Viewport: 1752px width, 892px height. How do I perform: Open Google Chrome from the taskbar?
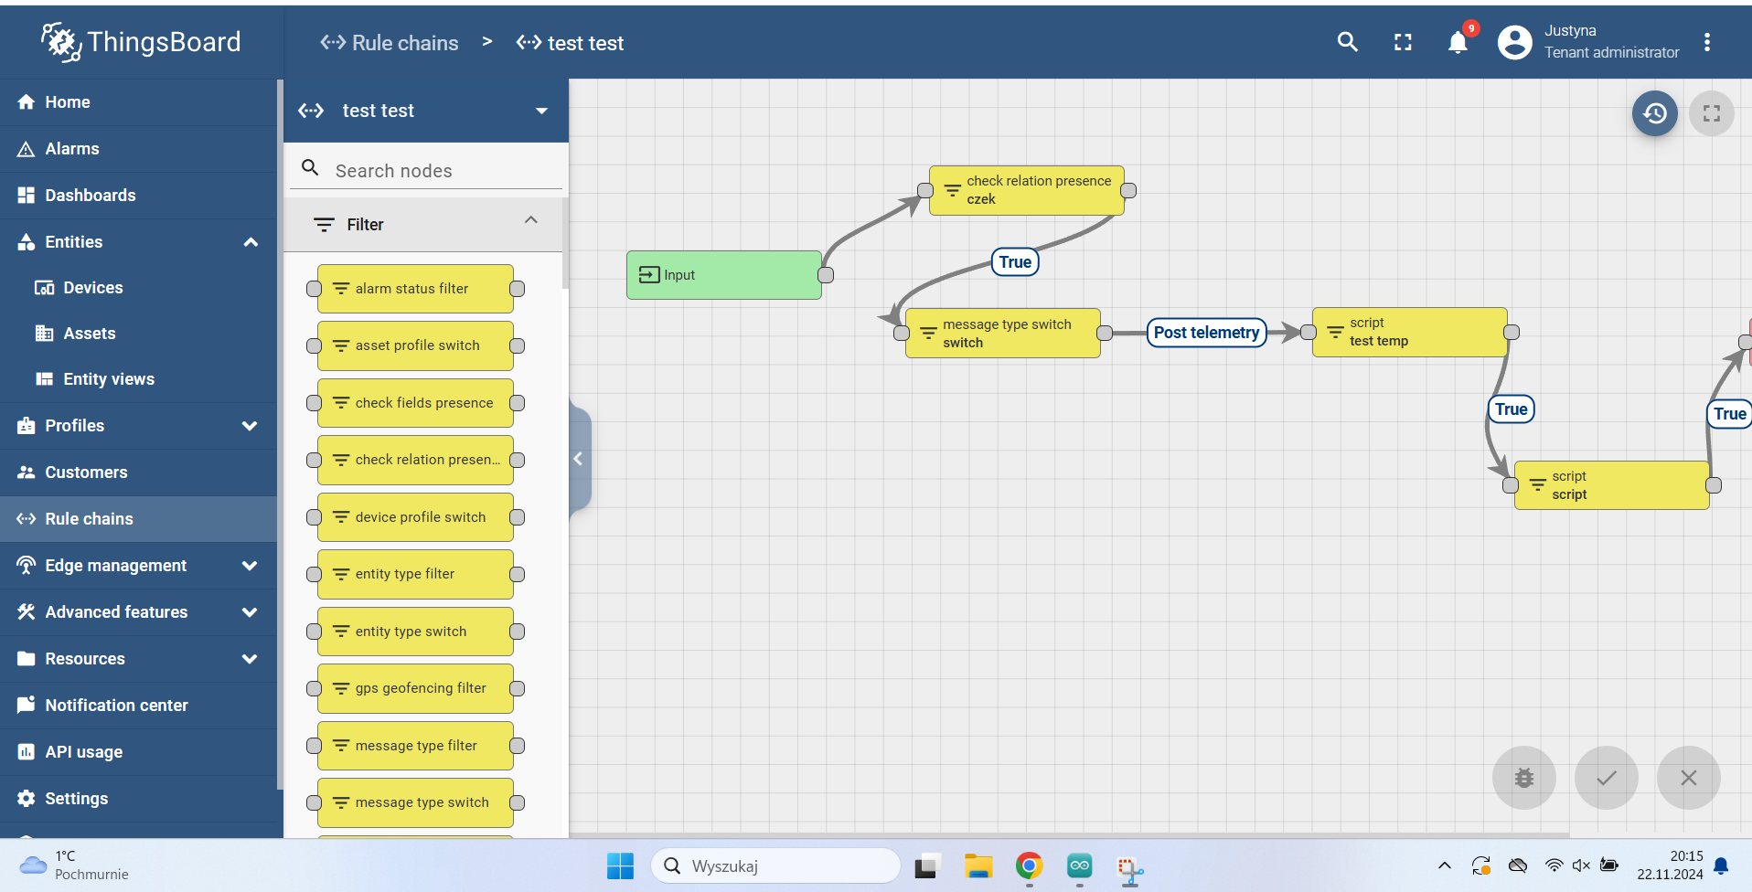(x=1029, y=865)
